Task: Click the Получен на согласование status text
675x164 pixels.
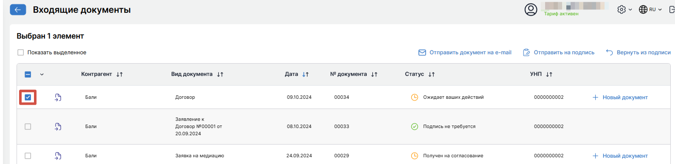Action: tap(453, 156)
